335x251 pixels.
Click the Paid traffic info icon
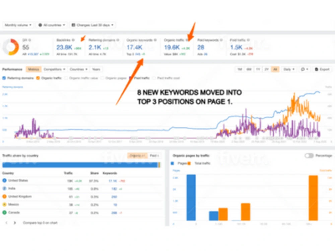pos(248,40)
